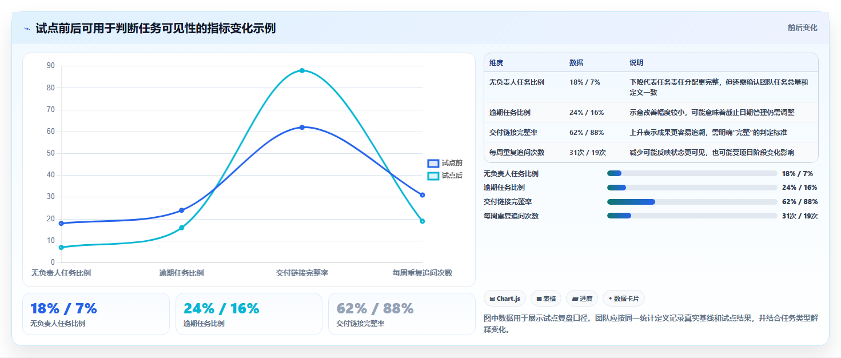This screenshot has width=841, height=358.
Task: Click the description 减少可能反映状态更可见
Action: click(712, 153)
